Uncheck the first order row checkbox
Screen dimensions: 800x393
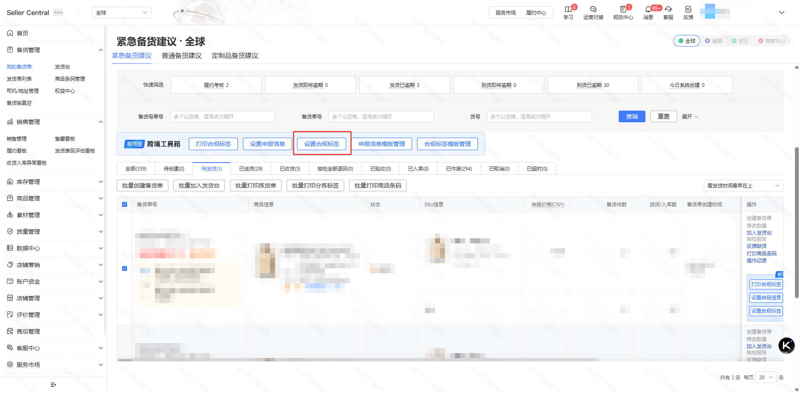[x=125, y=268]
